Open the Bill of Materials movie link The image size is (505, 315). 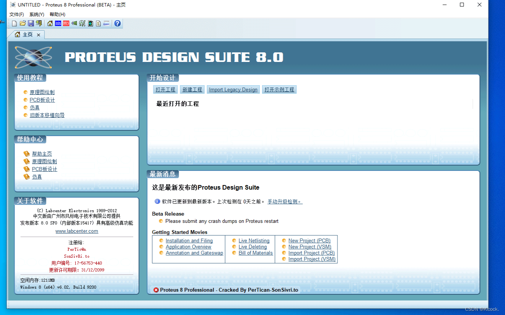256,253
